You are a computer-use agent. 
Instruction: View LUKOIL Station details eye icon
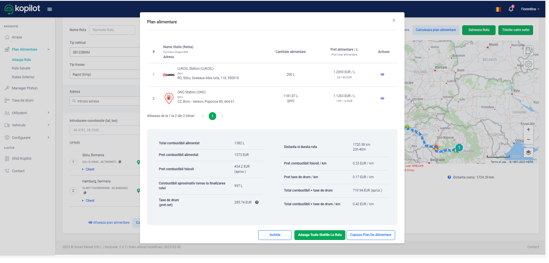[382, 75]
